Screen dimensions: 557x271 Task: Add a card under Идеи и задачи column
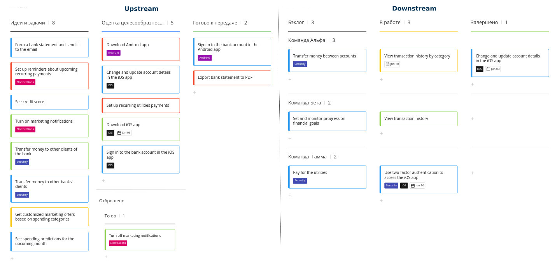click(12, 259)
